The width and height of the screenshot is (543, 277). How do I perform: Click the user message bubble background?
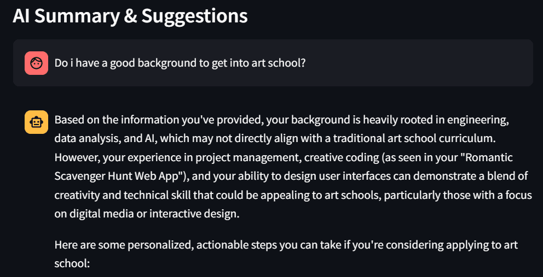[x=273, y=63]
